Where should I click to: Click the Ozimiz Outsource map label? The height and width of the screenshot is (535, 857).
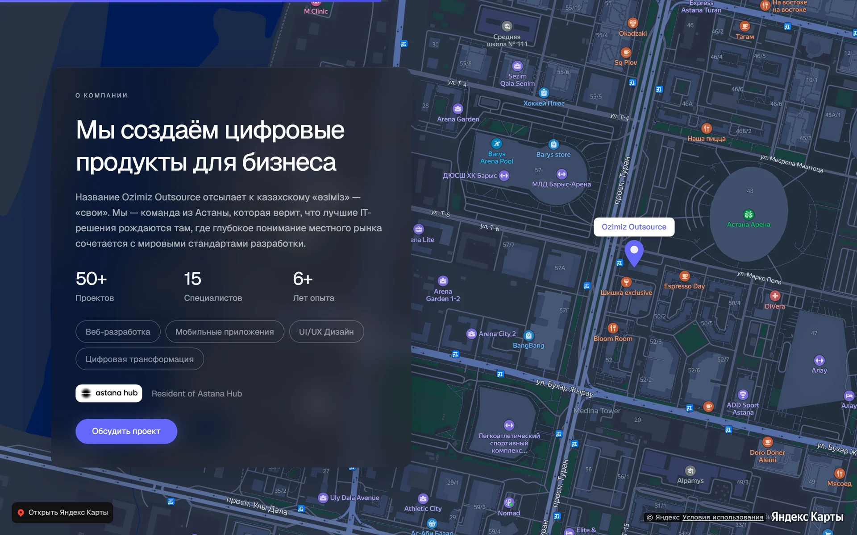click(634, 227)
